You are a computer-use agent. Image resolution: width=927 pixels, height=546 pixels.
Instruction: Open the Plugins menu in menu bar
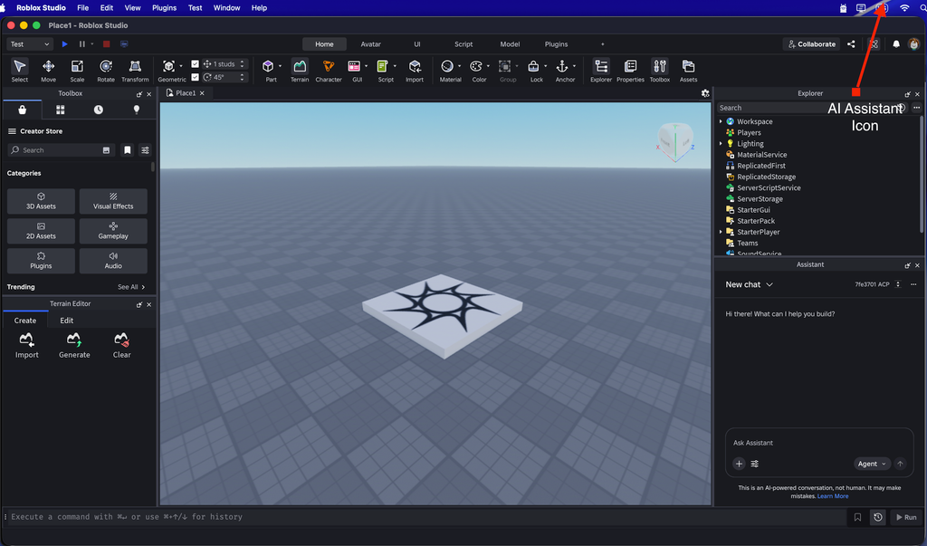(165, 7)
